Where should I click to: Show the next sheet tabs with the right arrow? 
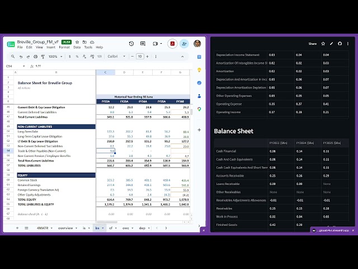pos(166,228)
